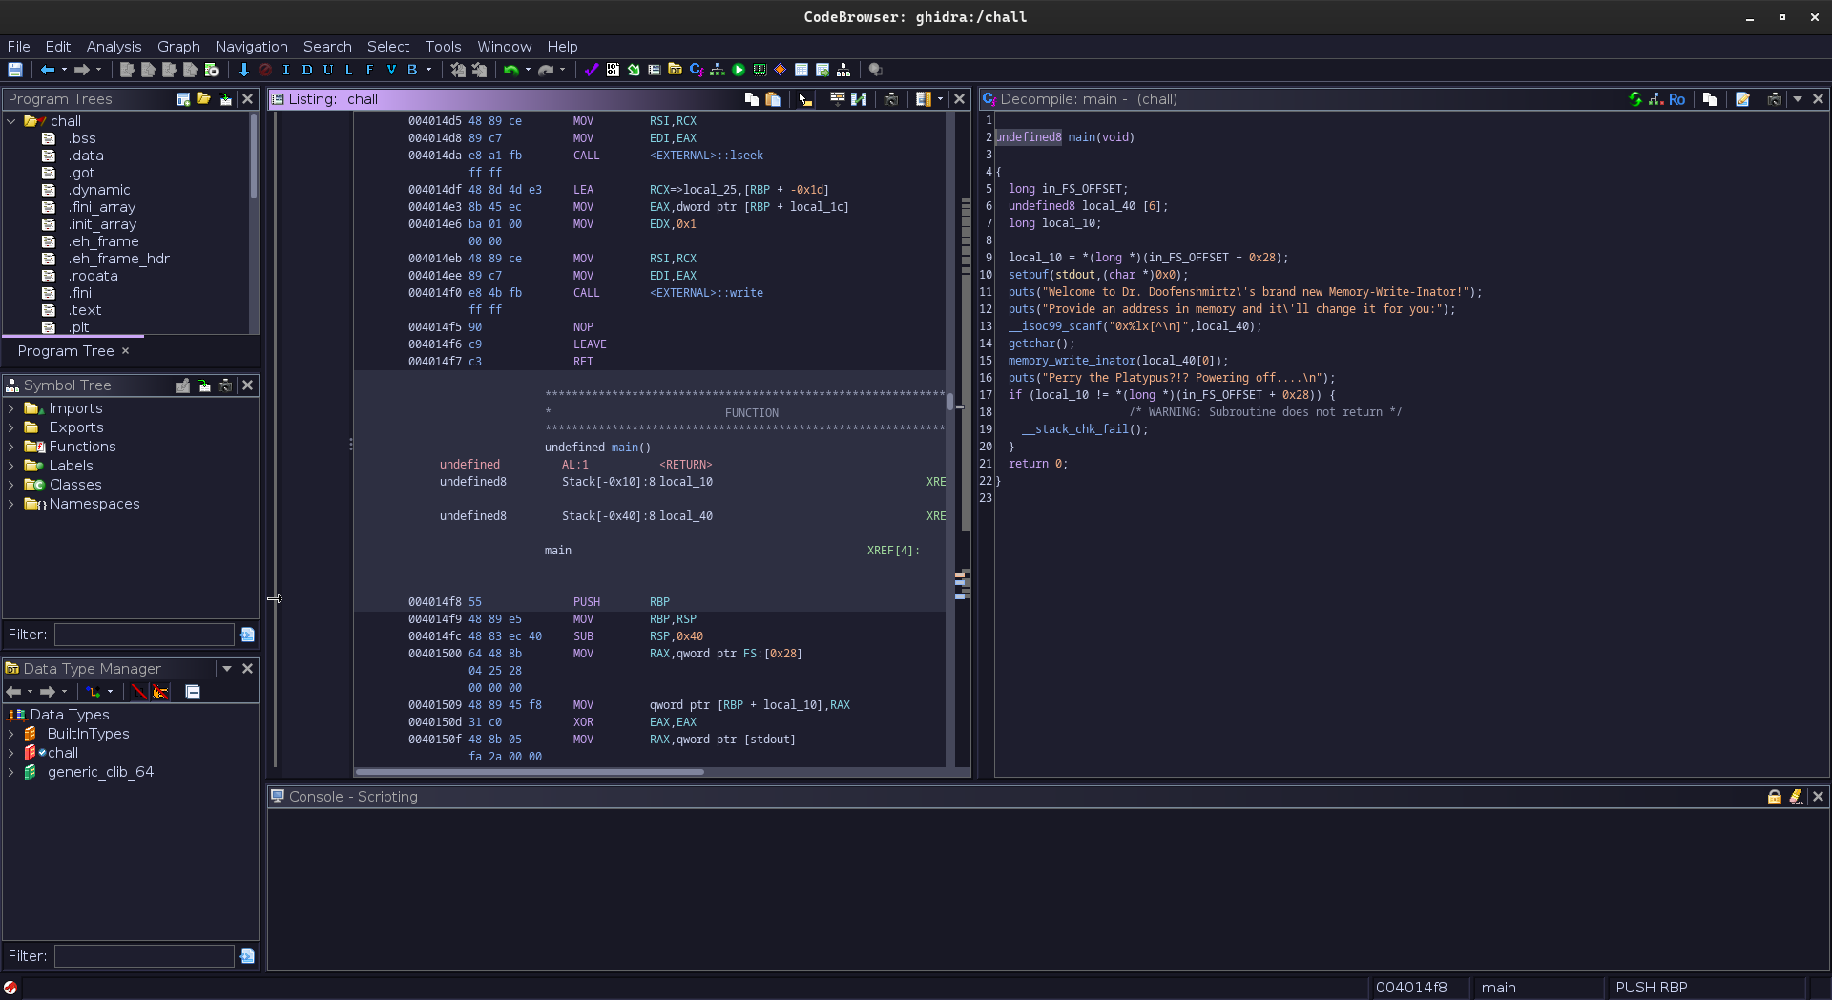Collapse the chall root in Program Trees
The height and width of the screenshot is (1000, 1832).
(11, 121)
